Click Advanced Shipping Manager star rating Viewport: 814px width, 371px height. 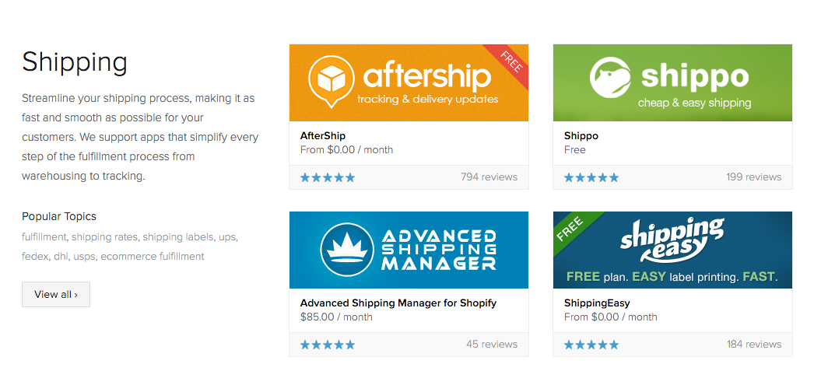pyautogui.click(x=328, y=345)
